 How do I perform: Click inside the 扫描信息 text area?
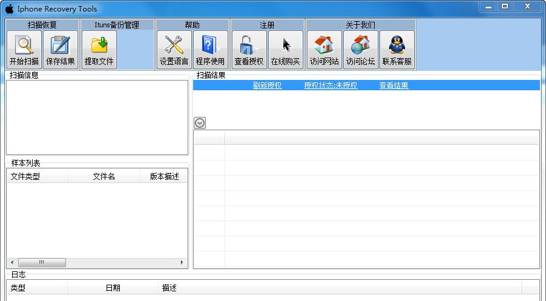pos(97,117)
